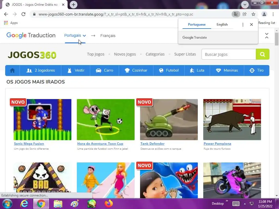Open the Power Pamplona link
279x209 pixels.
pos(217,144)
